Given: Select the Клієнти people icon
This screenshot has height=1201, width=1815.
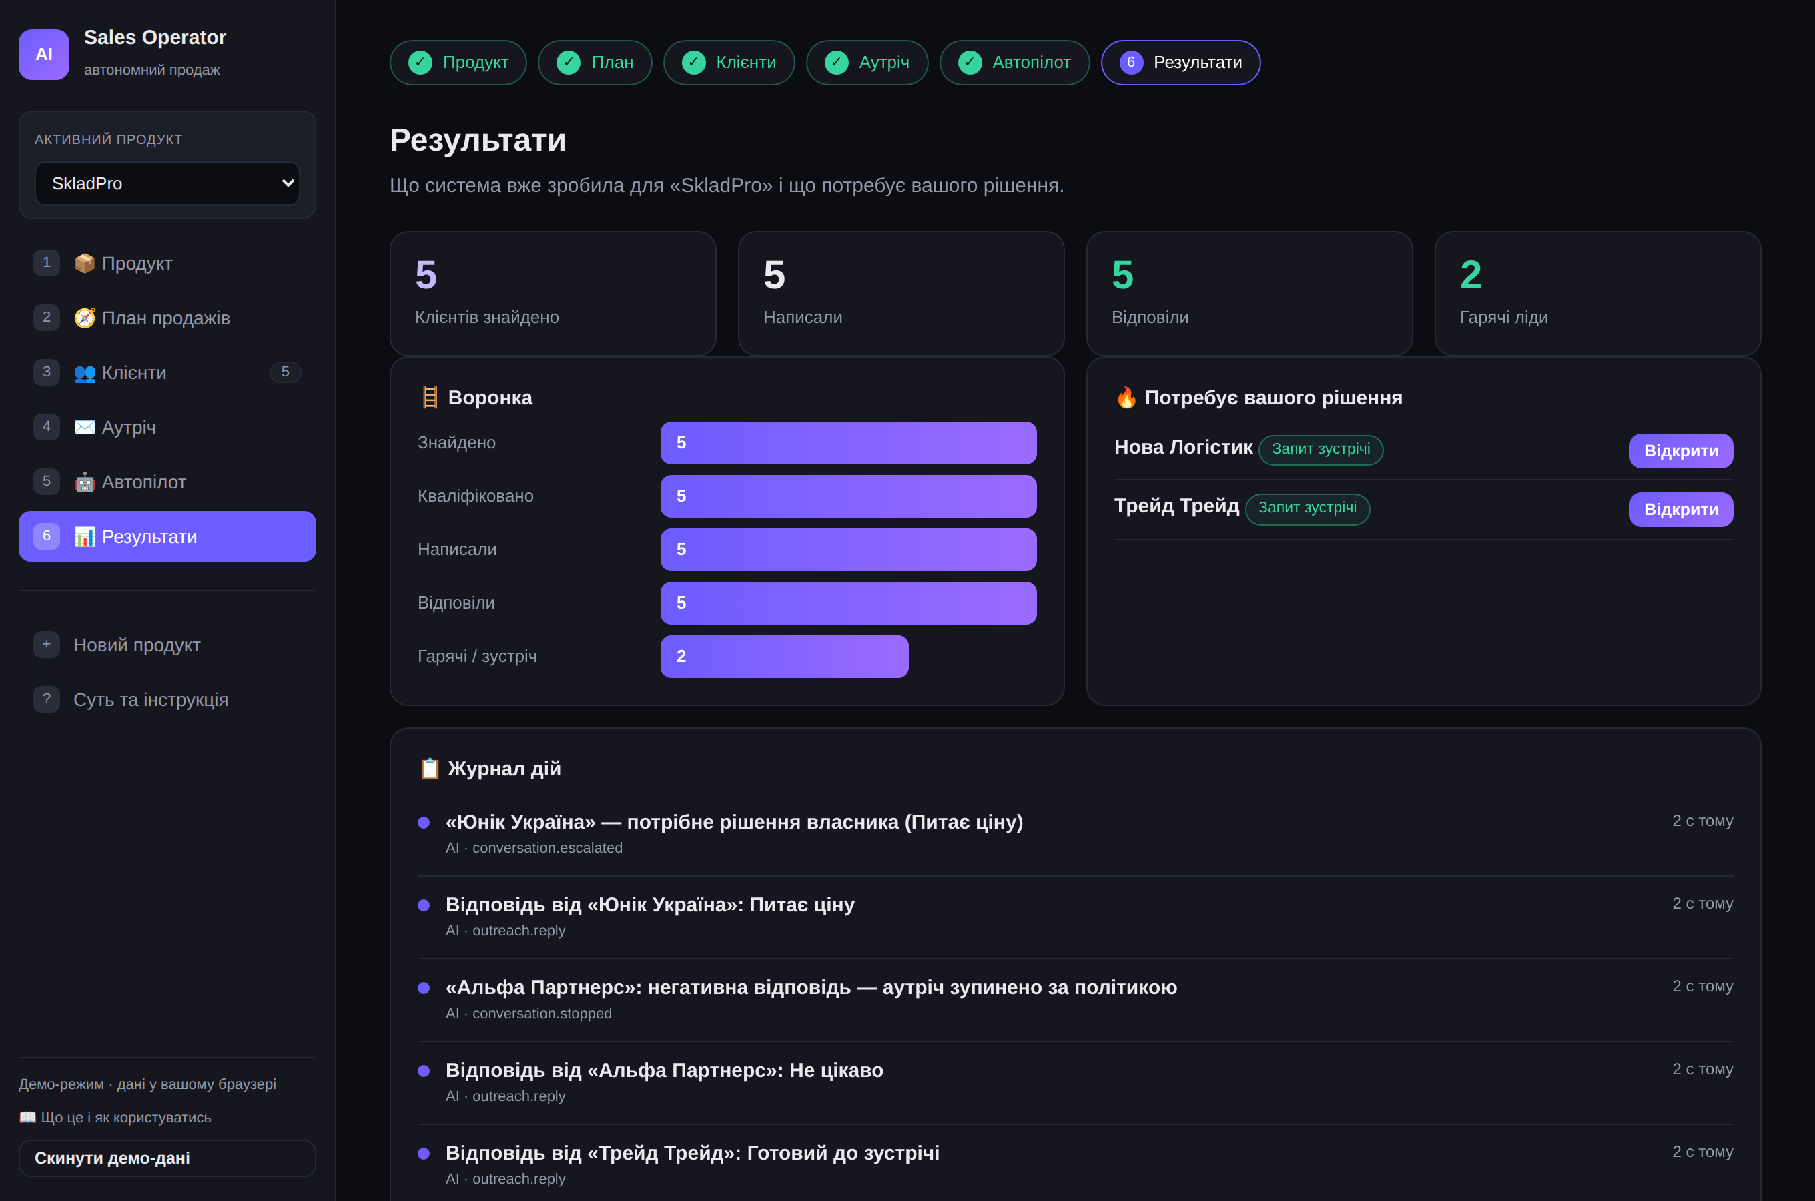Looking at the screenshot, I should pyautogui.click(x=84, y=373).
